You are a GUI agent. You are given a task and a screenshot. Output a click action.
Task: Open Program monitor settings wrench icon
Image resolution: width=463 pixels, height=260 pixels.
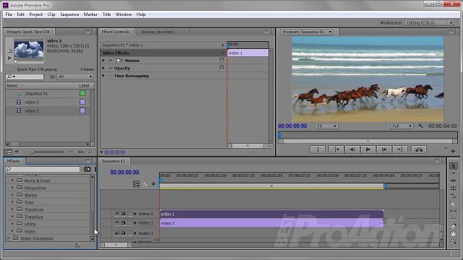(420, 126)
